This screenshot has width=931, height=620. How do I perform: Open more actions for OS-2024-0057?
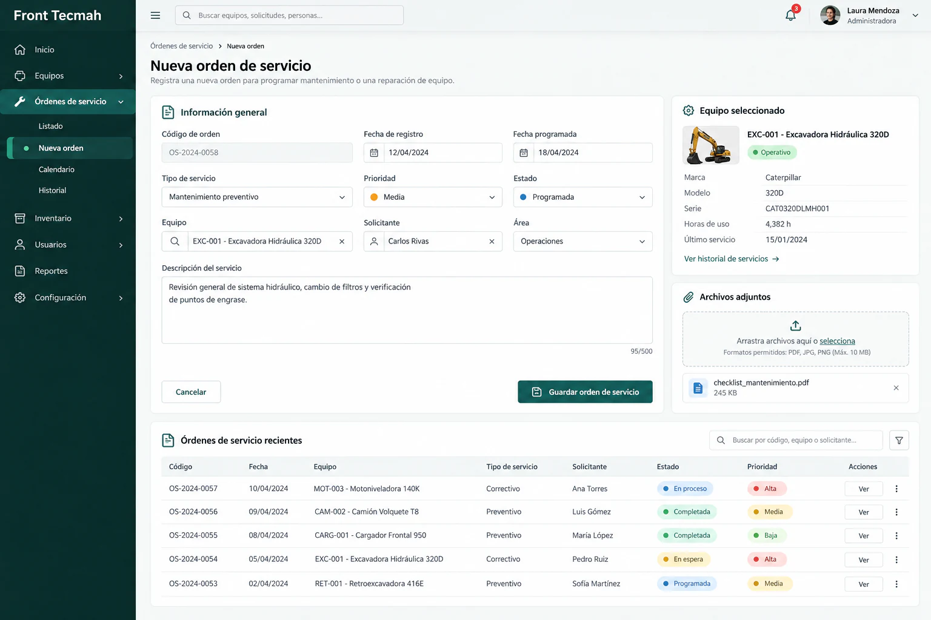pos(896,489)
